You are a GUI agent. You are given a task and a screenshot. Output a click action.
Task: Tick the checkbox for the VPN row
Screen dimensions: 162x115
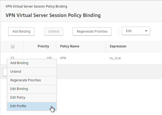[12, 58]
